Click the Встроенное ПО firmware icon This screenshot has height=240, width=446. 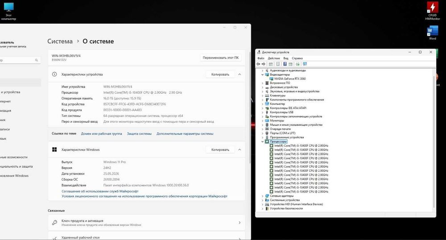[x=267, y=83]
